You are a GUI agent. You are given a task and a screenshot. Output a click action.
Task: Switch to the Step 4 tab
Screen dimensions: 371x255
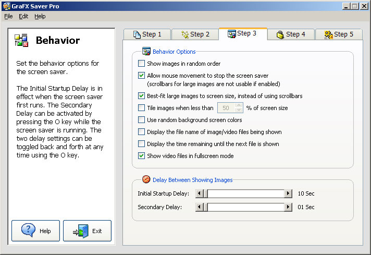(x=291, y=34)
